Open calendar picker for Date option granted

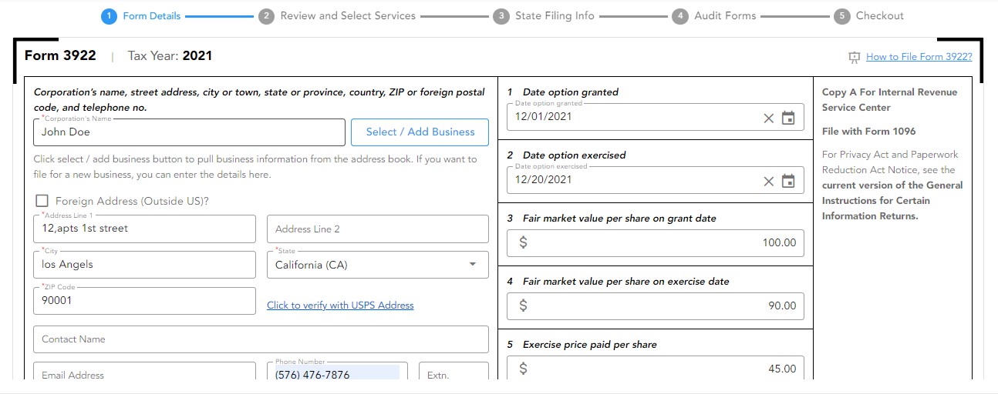pos(788,118)
